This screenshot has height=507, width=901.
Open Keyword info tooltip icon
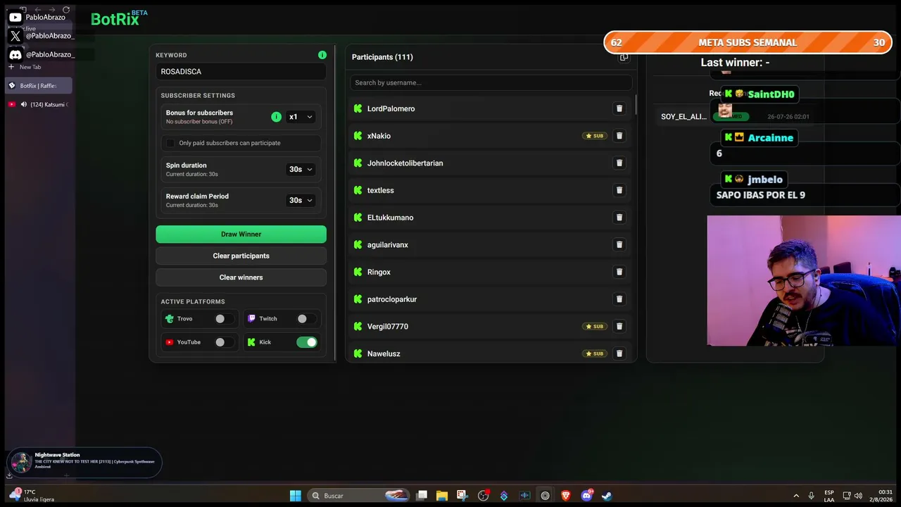[322, 55]
